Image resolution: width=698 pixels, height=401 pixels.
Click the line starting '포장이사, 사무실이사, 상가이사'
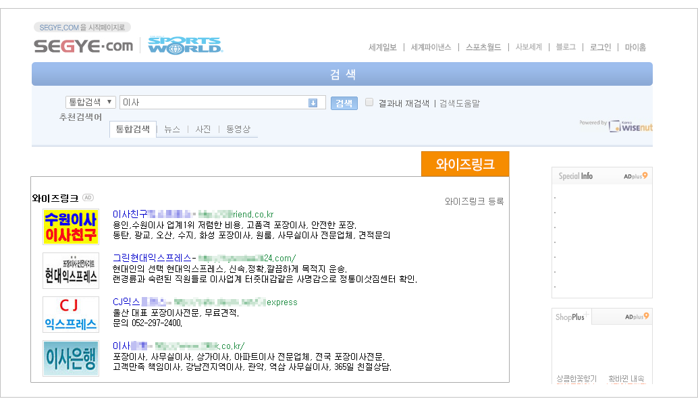(249, 356)
